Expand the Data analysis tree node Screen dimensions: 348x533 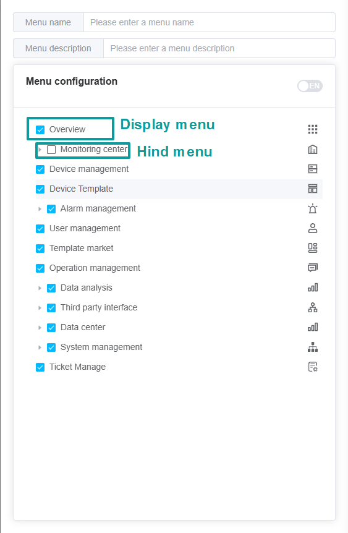tap(40, 288)
